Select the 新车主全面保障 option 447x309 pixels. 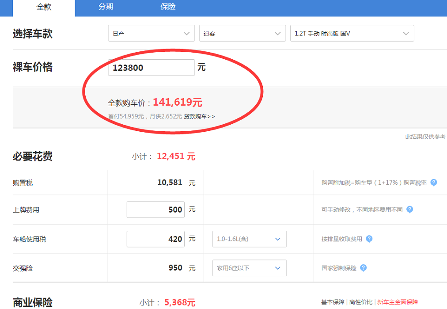point(398,302)
